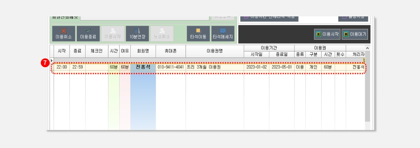Click the 타석이동 move-seat button

198,34
